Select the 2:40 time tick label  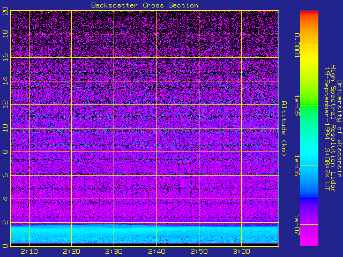coord(156,252)
